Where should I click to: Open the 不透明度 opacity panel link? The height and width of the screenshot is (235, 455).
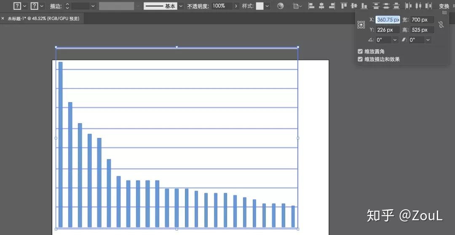click(x=198, y=6)
